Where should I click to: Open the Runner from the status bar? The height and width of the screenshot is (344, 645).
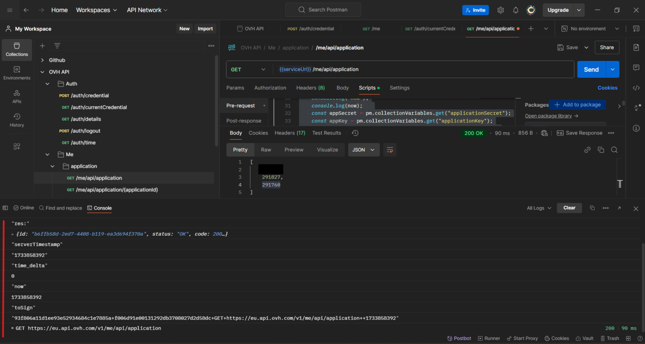click(x=488, y=338)
